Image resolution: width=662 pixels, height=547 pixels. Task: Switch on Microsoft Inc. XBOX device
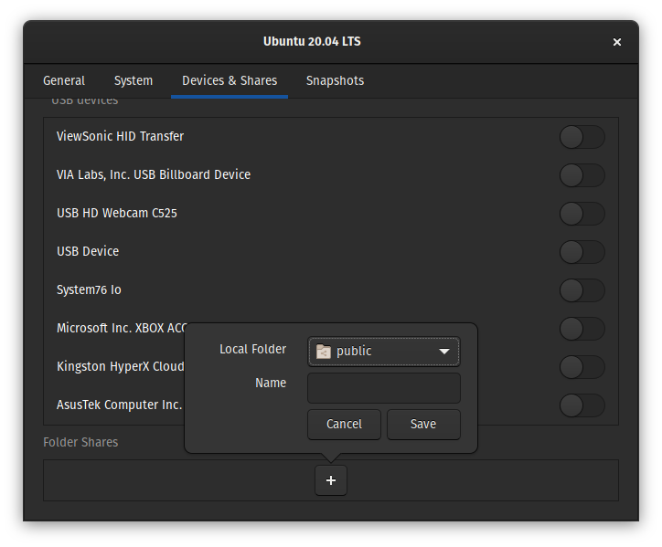pyautogui.click(x=582, y=329)
